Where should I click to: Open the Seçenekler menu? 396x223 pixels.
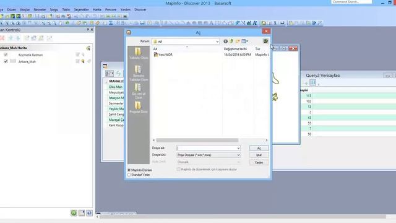click(81, 10)
